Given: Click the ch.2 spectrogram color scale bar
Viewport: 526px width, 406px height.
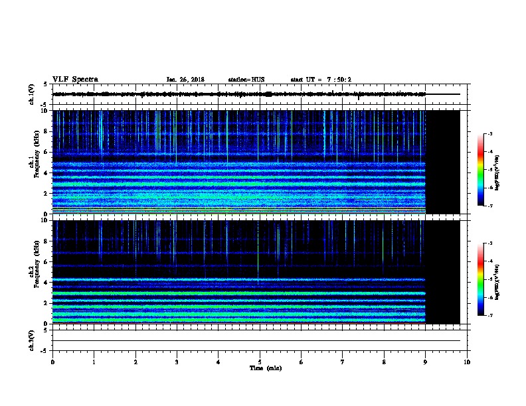Looking at the screenshot, I should [x=480, y=279].
